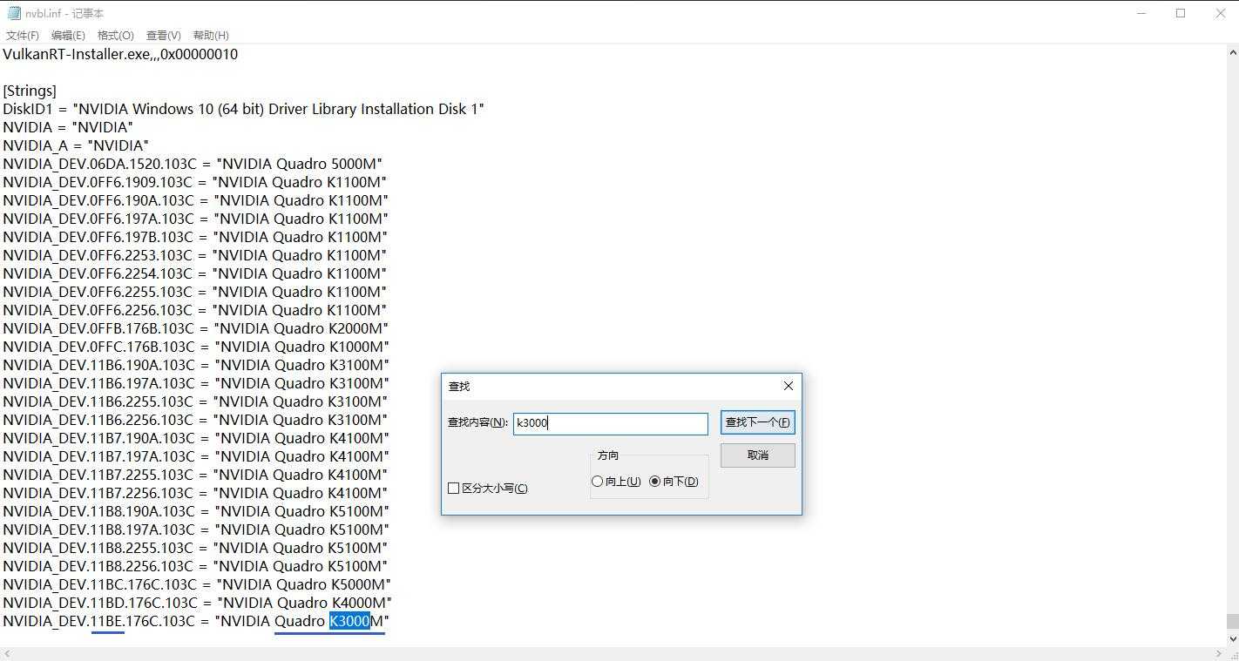1239x661 pixels.
Task: Click the NVIDIA_DEV.0FF6.2255.103C line
Action: [x=194, y=292]
